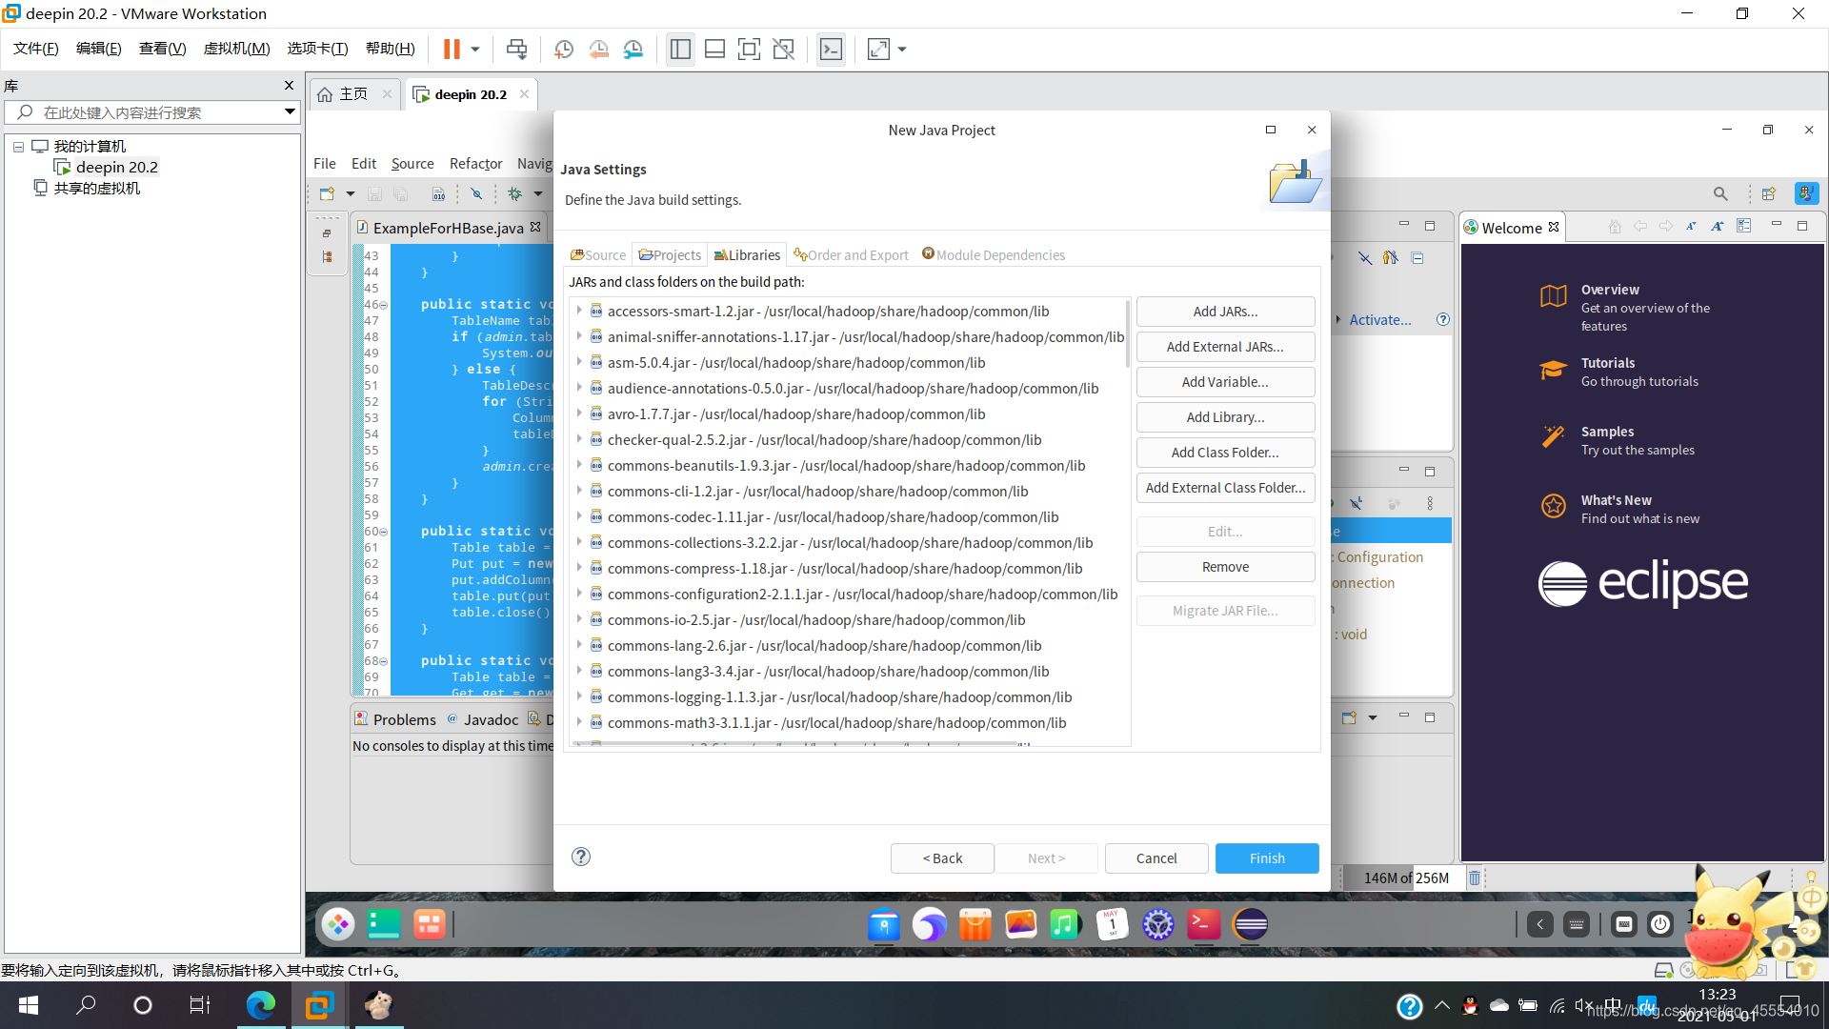Click the search icon in VMware library panel
1829x1029 pixels.
24,113
